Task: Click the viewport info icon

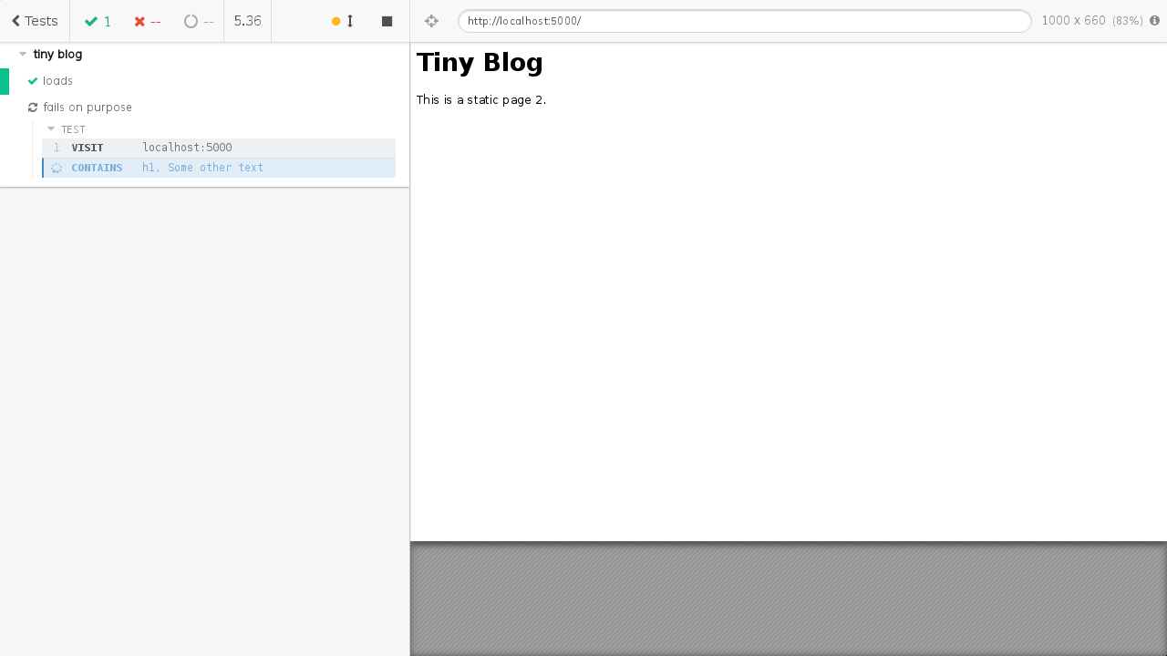Action: [x=1154, y=21]
